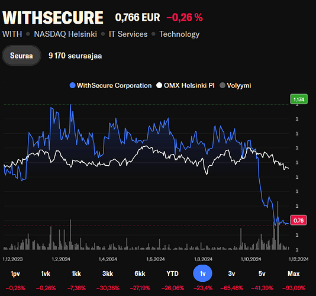
Task: Click the green 1.174 high price label
Action: point(299,99)
